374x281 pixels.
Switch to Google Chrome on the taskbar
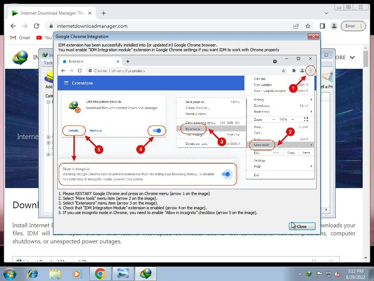point(100,274)
